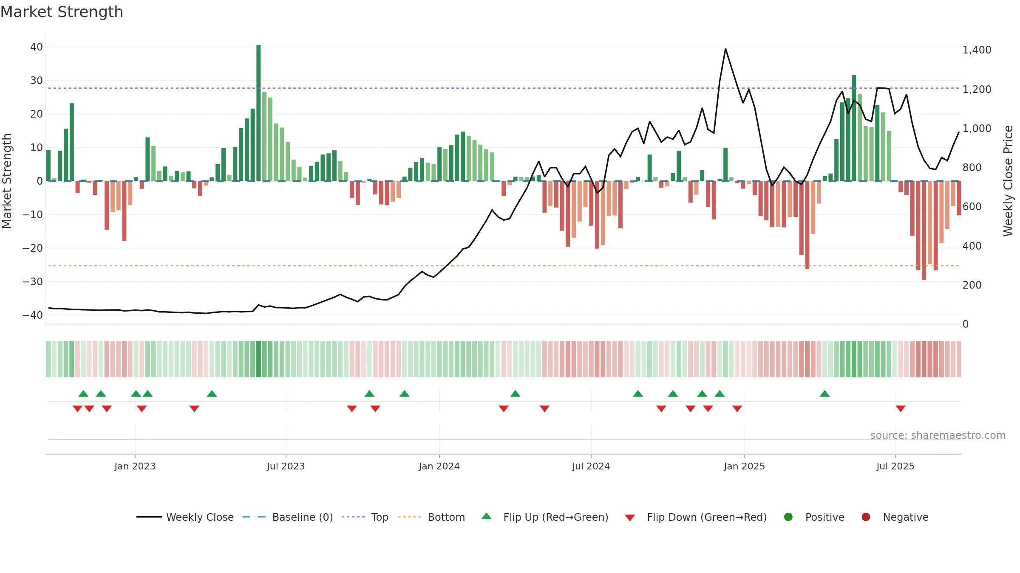Click the 600 tick on right axis
1020x573 pixels.
(972, 207)
